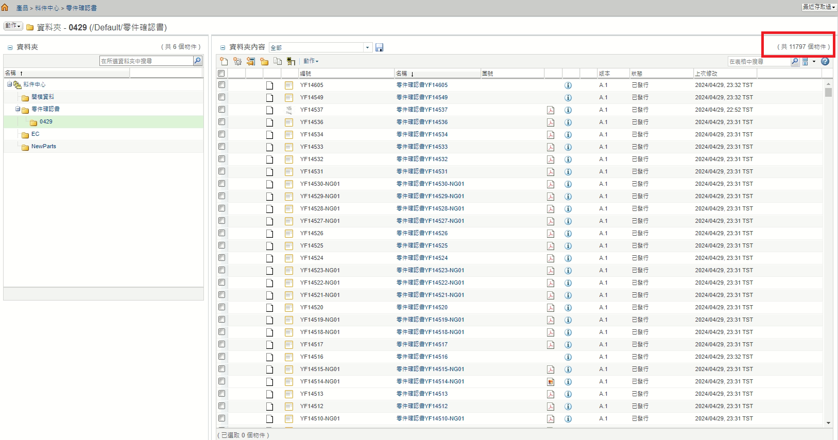Open link 零件確認書YF14524
838x440 pixels.
click(422, 258)
